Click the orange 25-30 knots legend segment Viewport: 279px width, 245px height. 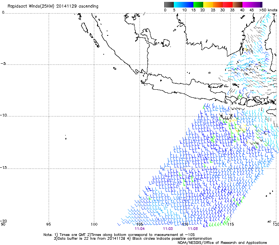pyautogui.click(x=218, y=5)
